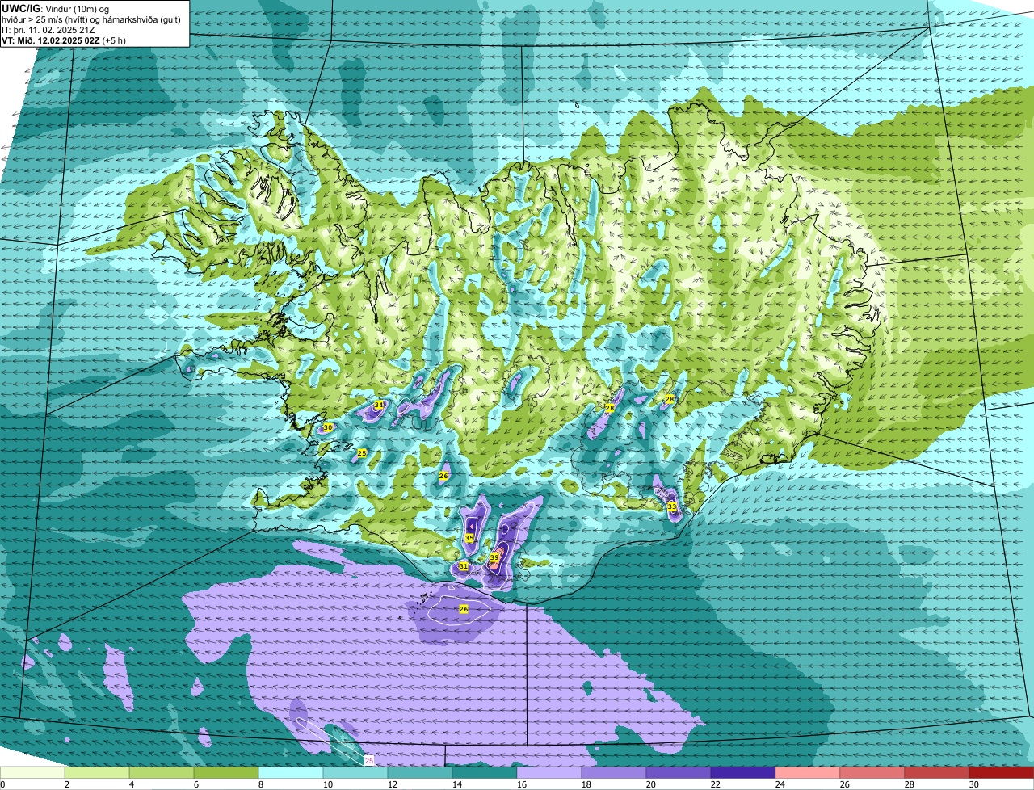Select the 28–30 m/s red legend swatch
1034x790 pixels.
[937, 773]
